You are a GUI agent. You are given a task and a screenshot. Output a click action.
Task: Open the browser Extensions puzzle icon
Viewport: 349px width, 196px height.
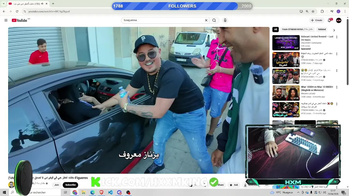pos(322,11)
